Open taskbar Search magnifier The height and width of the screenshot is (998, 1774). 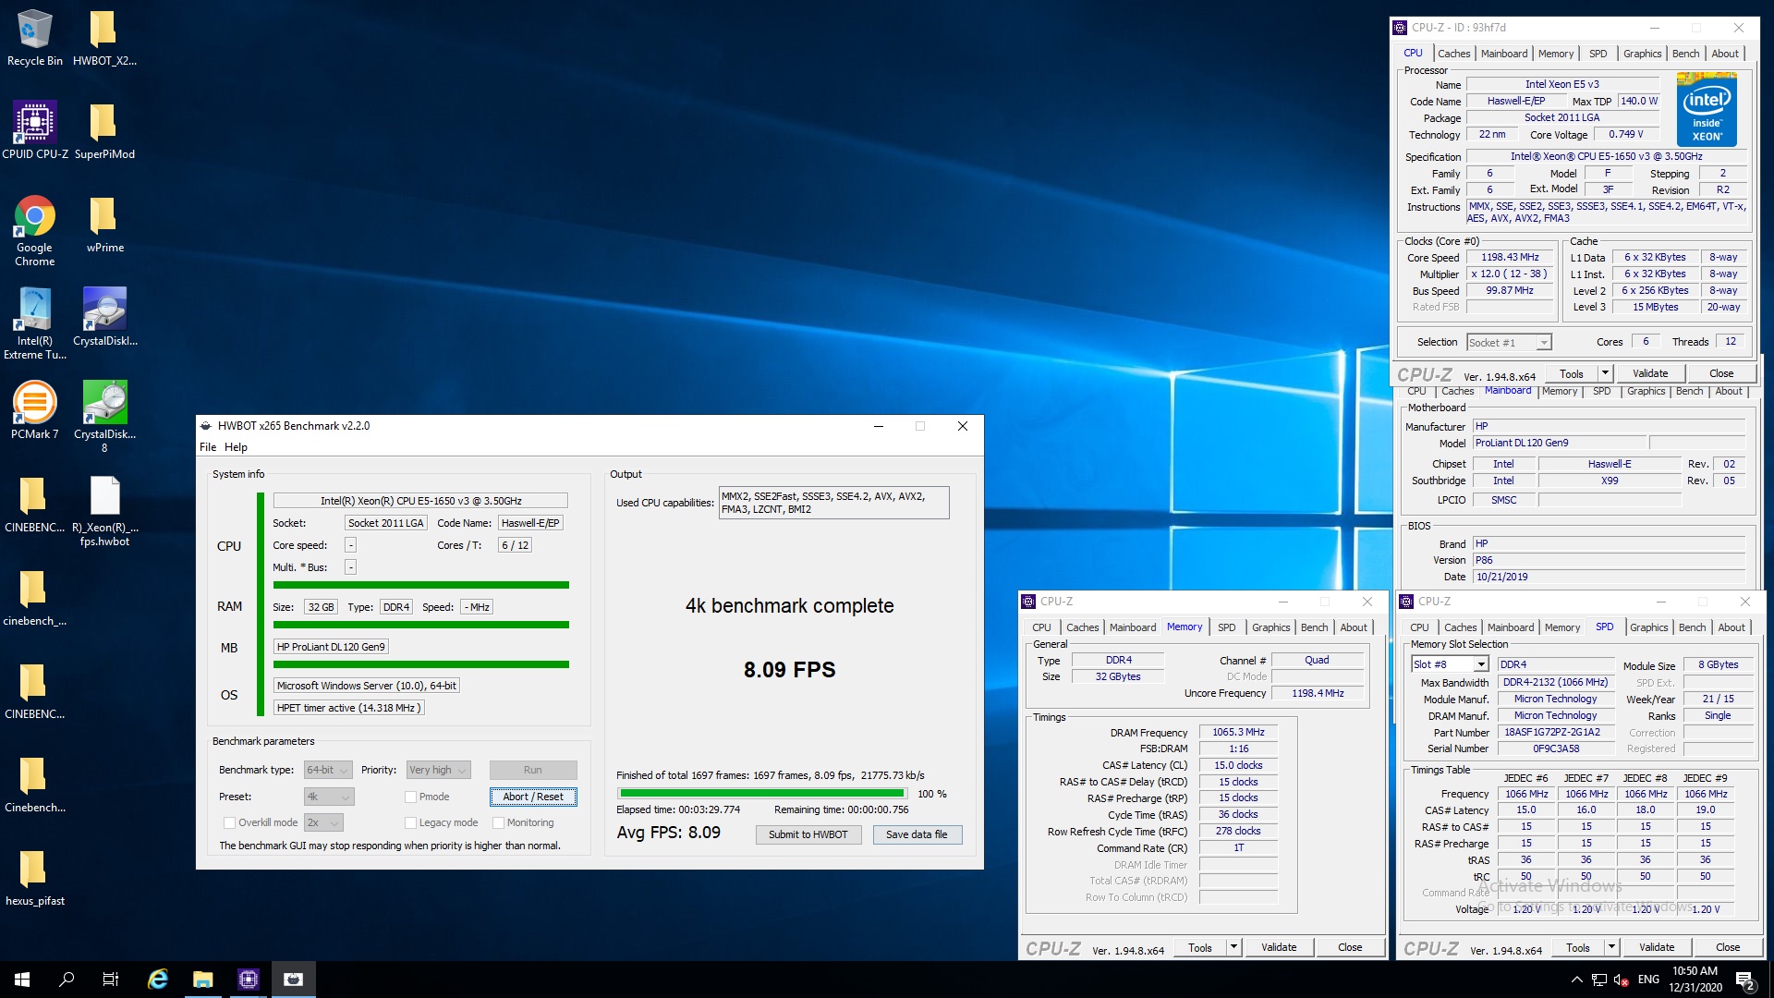67,980
